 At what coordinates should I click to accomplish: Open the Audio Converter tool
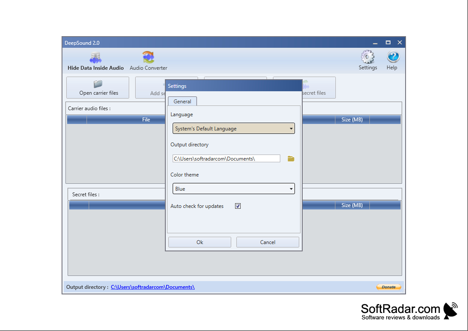149,61
